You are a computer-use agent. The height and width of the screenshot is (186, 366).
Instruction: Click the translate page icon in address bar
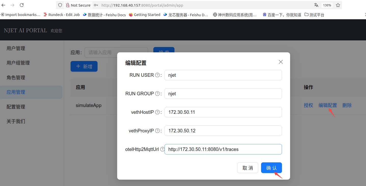click(316, 5)
